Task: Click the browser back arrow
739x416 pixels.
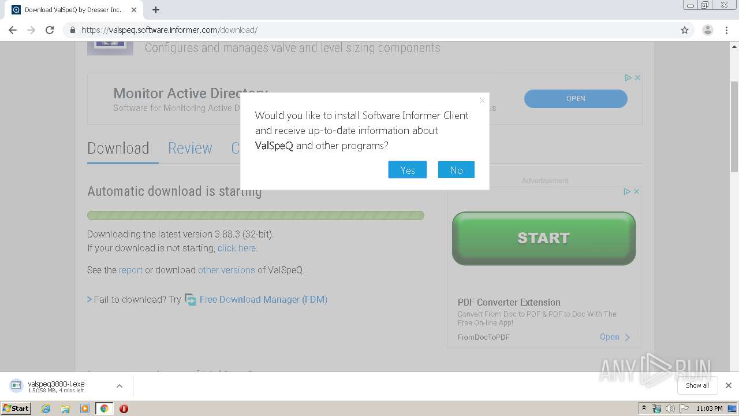Action: tap(13, 30)
